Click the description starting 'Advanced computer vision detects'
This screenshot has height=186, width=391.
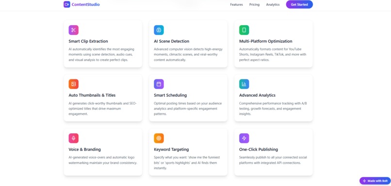[x=188, y=55]
